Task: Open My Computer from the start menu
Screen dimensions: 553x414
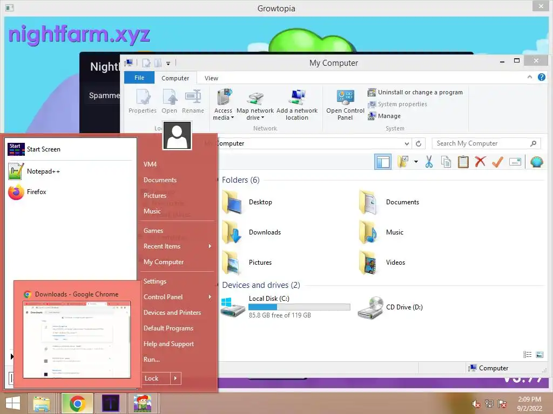Action: click(164, 262)
